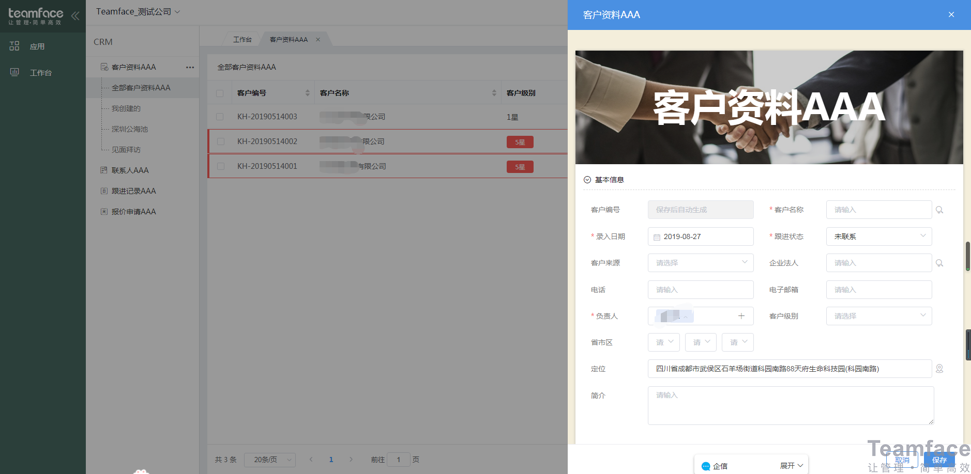Open the calendar icon in 录入日期 field
The width and height of the screenshot is (971, 474).
pyautogui.click(x=657, y=236)
